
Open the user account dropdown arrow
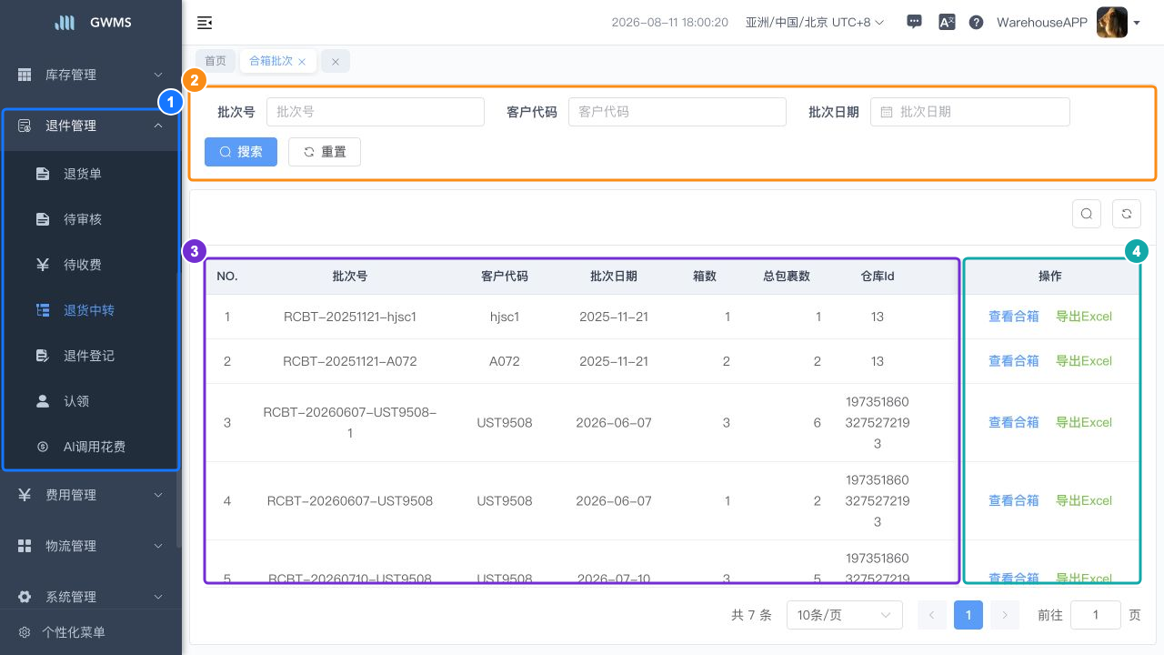(x=1137, y=23)
